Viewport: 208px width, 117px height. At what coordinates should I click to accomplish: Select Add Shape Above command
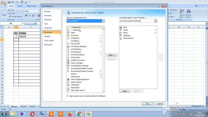coord(84,90)
